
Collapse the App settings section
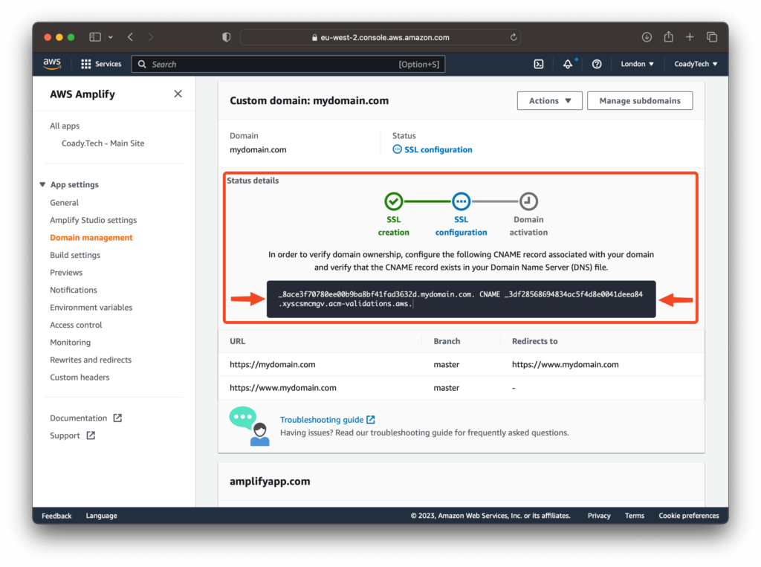(42, 184)
